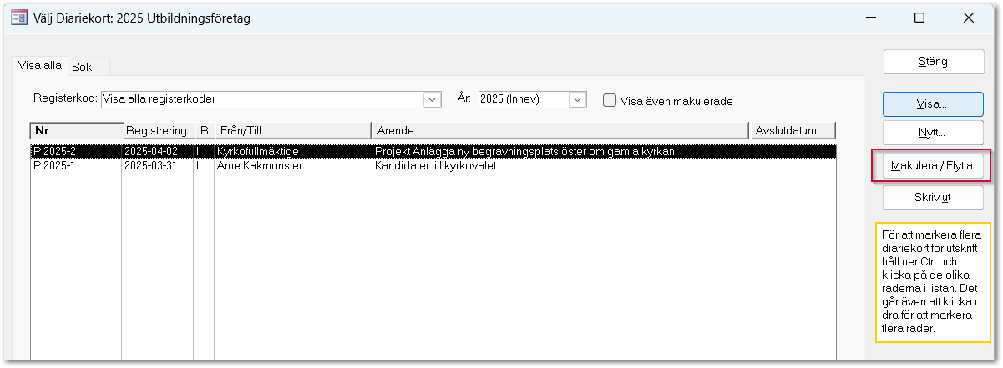
Task: Toggle Visa även makulerade checkbox
Action: tap(610, 100)
